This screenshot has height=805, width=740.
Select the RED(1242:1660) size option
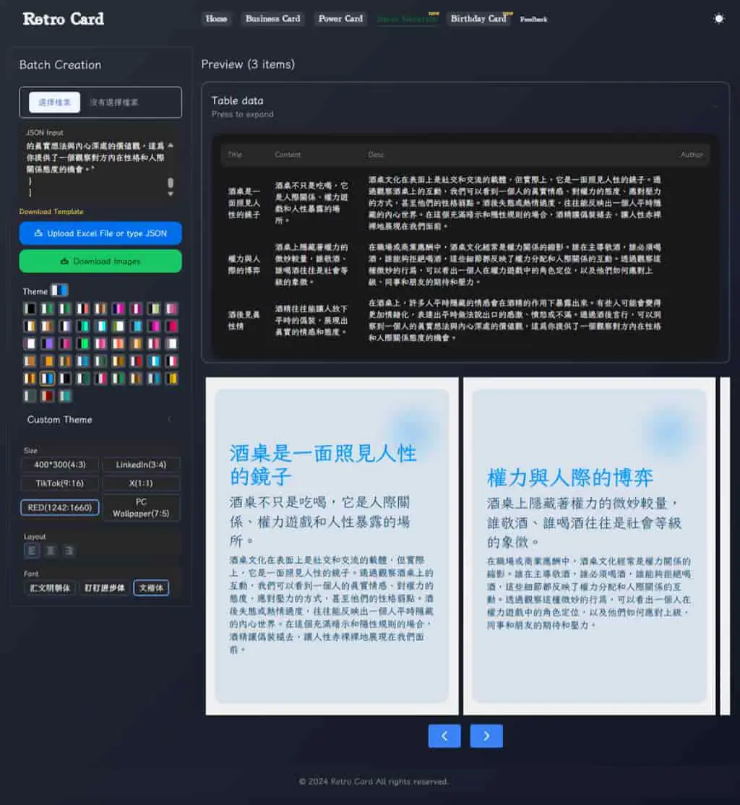click(59, 507)
